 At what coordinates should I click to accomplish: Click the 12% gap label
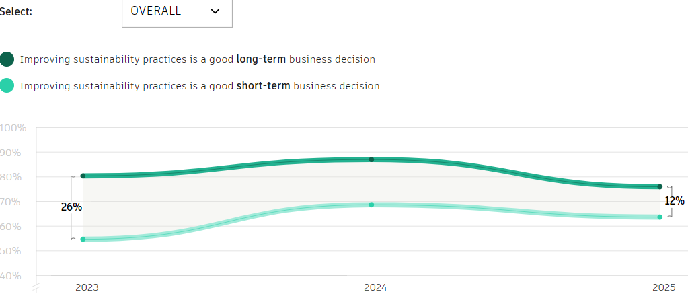[x=675, y=200]
